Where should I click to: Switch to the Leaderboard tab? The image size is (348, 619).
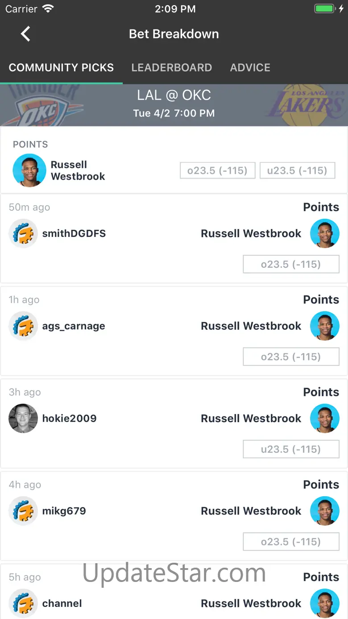pos(172,67)
